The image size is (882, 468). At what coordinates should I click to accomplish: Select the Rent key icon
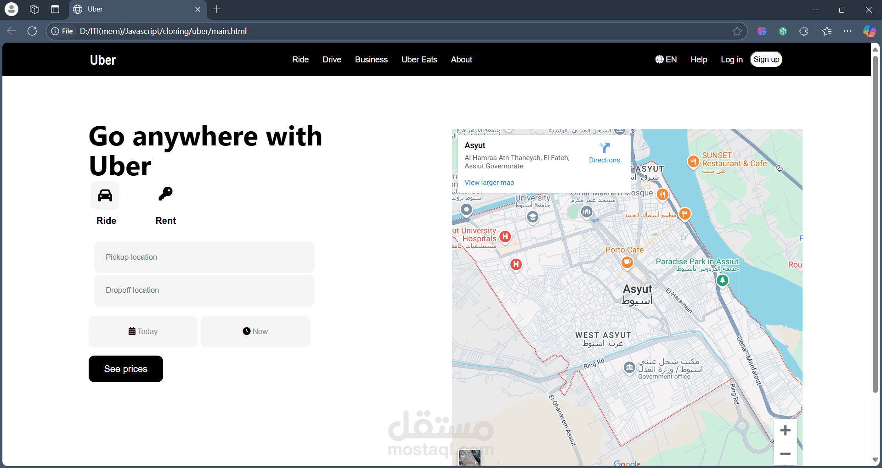point(165,193)
